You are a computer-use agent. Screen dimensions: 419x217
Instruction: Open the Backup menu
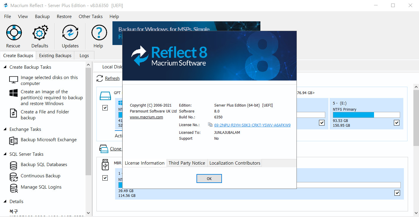coord(42,17)
